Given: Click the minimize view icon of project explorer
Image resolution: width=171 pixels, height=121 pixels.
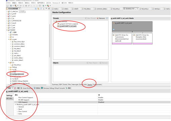Looking at the screenshot, I should (x=46, y=9).
